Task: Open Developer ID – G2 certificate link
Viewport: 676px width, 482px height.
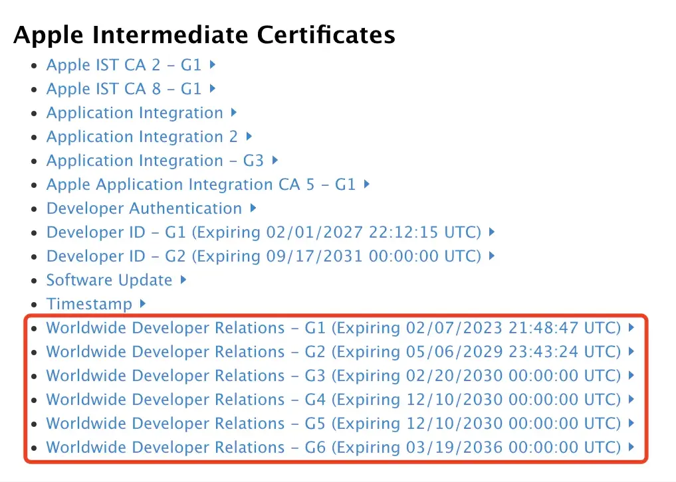Action: click(263, 256)
